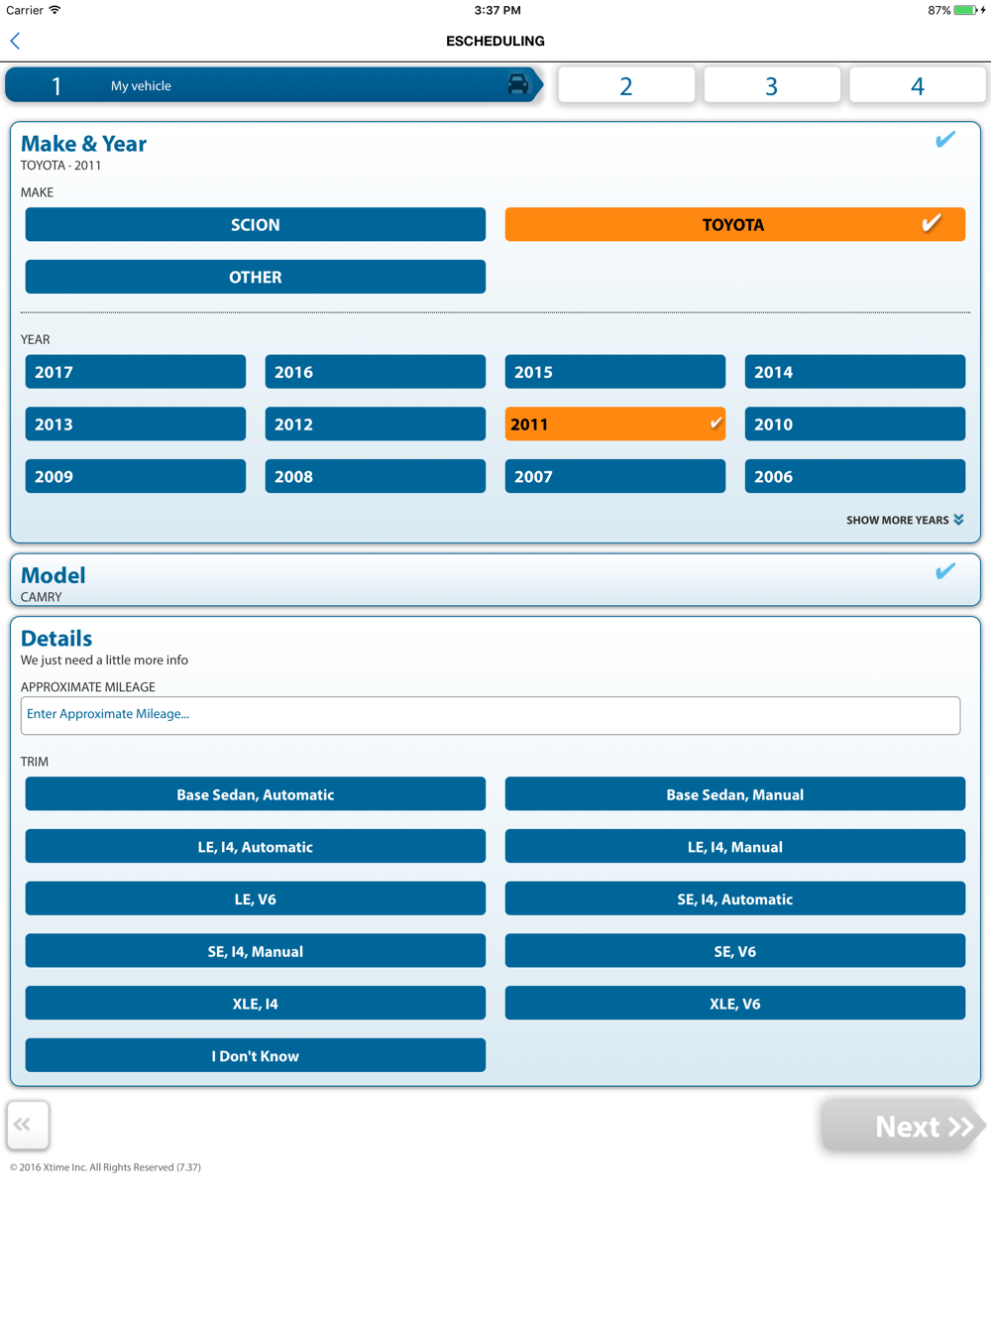
Task: Select year 2013
Action: click(x=136, y=423)
